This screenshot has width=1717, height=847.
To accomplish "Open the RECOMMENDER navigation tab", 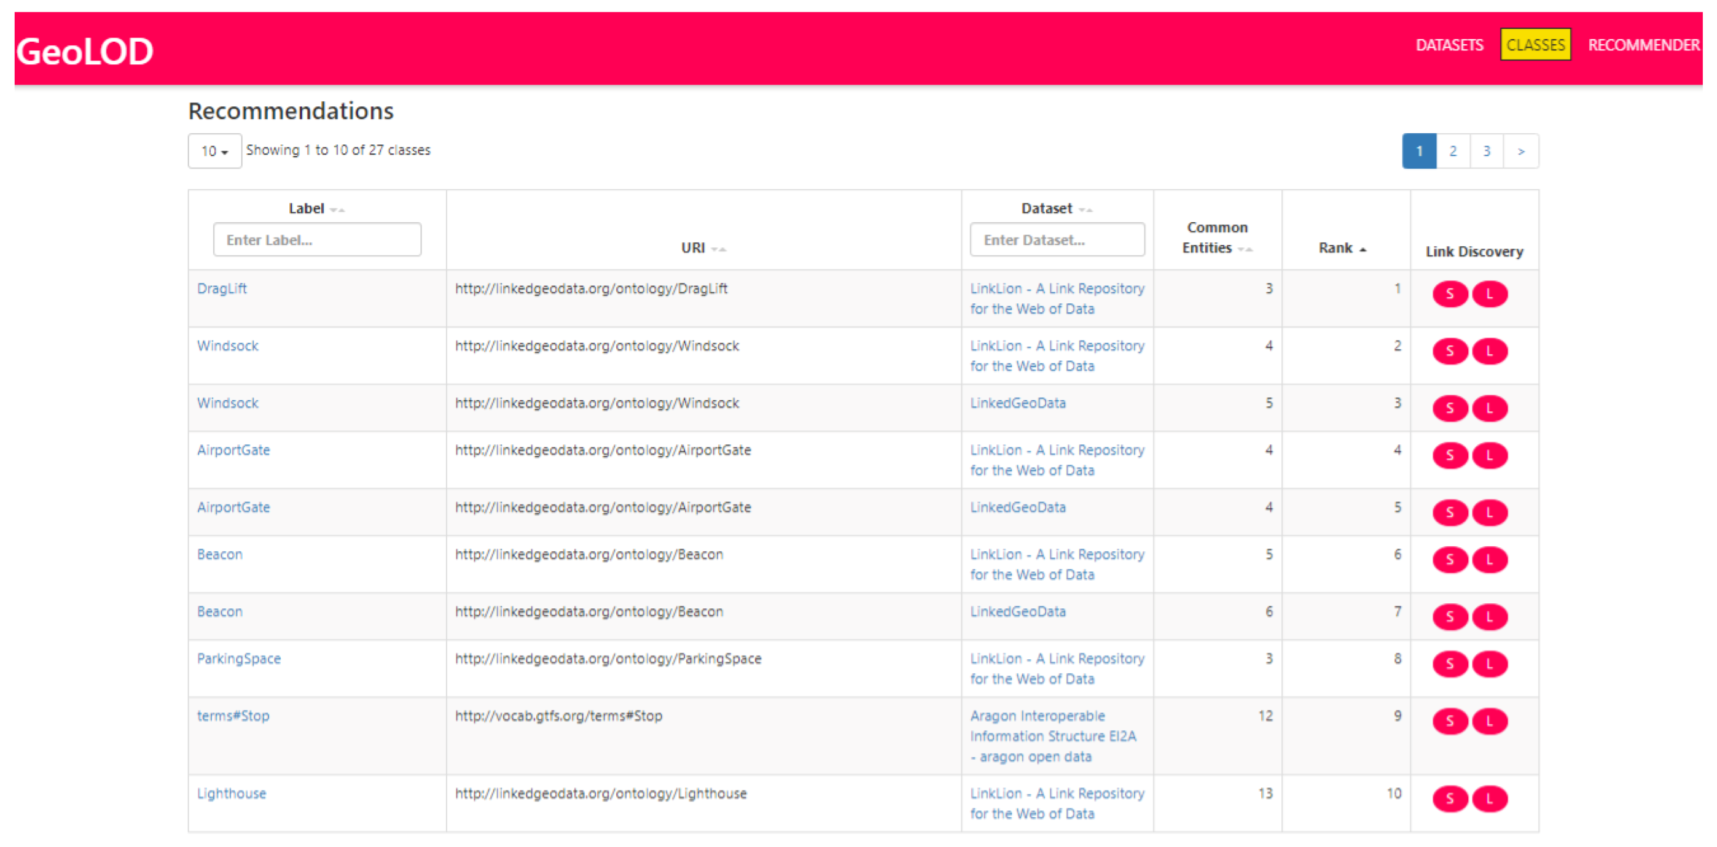I will (x=1643, y=45).
